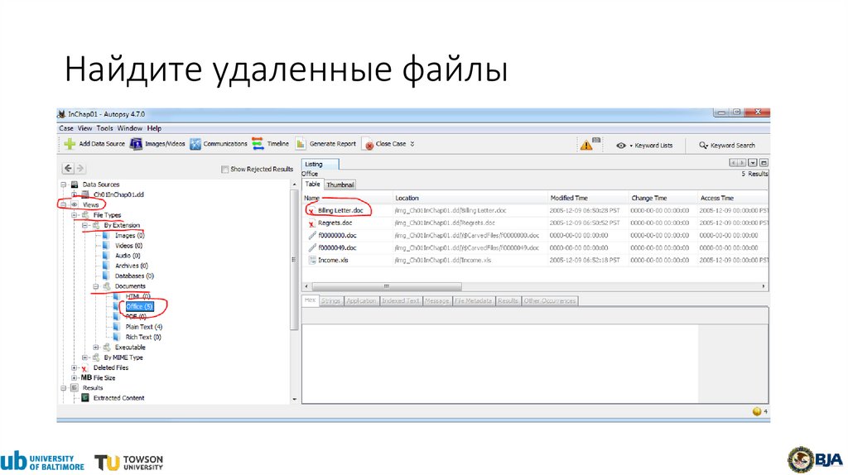Select the Deleted Files tree item
Image resolution: width=848 pixels, height=475 pixels.
(x=111, y=367)
